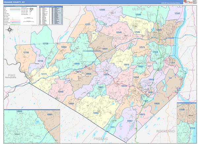Select ZIP code label 12780
Viewport: 198px width, 144px height.
point(26,52)
